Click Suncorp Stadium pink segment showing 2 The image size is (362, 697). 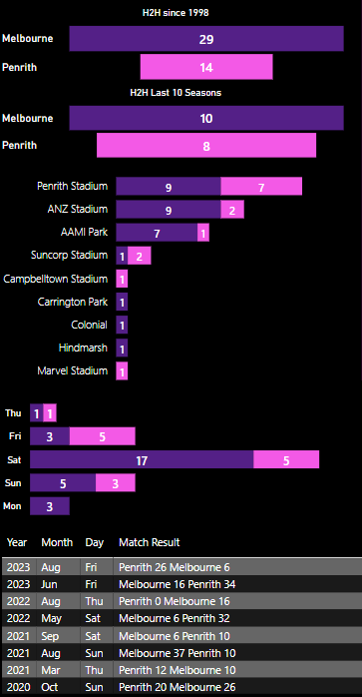(139, 256)
